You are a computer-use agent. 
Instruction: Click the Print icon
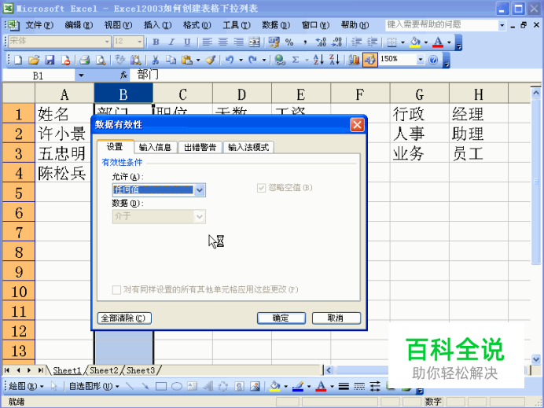84,60
